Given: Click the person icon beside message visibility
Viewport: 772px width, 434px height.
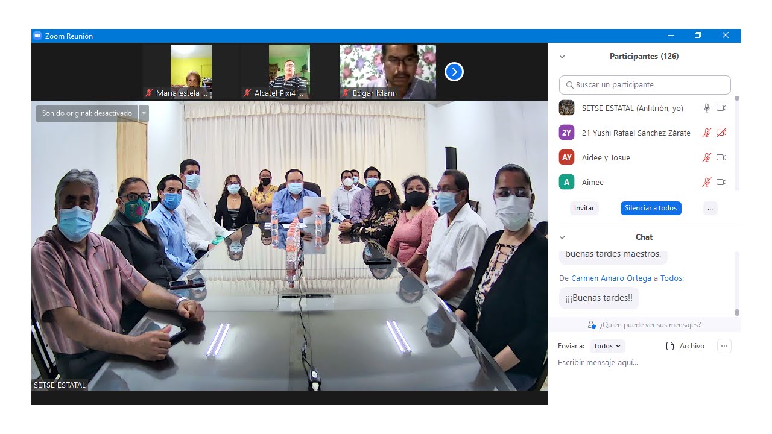Looking at the screenshot, I should [x=592, y=325].
